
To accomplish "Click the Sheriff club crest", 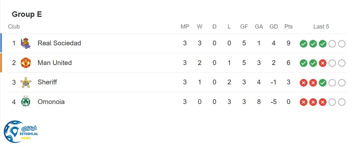I will [x=25, y=82].
